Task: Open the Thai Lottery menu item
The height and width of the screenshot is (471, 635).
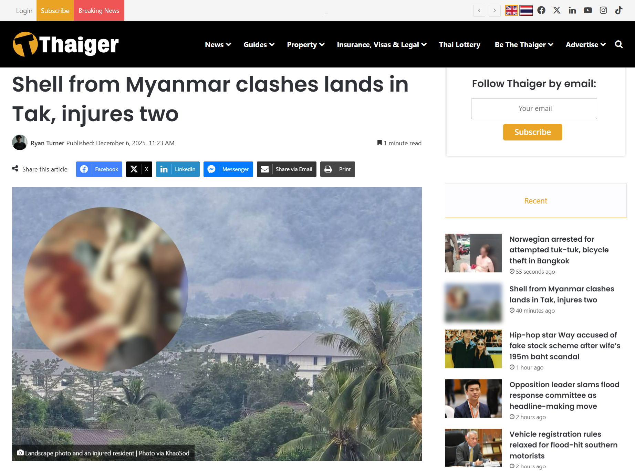Action: [459, 45]
